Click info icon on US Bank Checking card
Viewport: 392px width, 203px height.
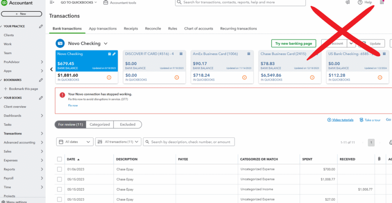click(x=380, y=77)
